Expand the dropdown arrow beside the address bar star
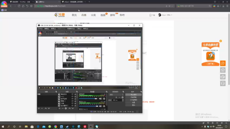The image size is (230, 129). [172, 6]
